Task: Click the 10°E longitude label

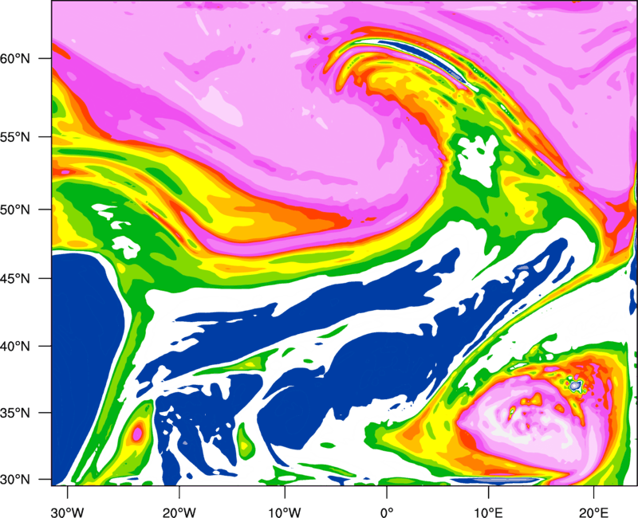Action: 488,512
